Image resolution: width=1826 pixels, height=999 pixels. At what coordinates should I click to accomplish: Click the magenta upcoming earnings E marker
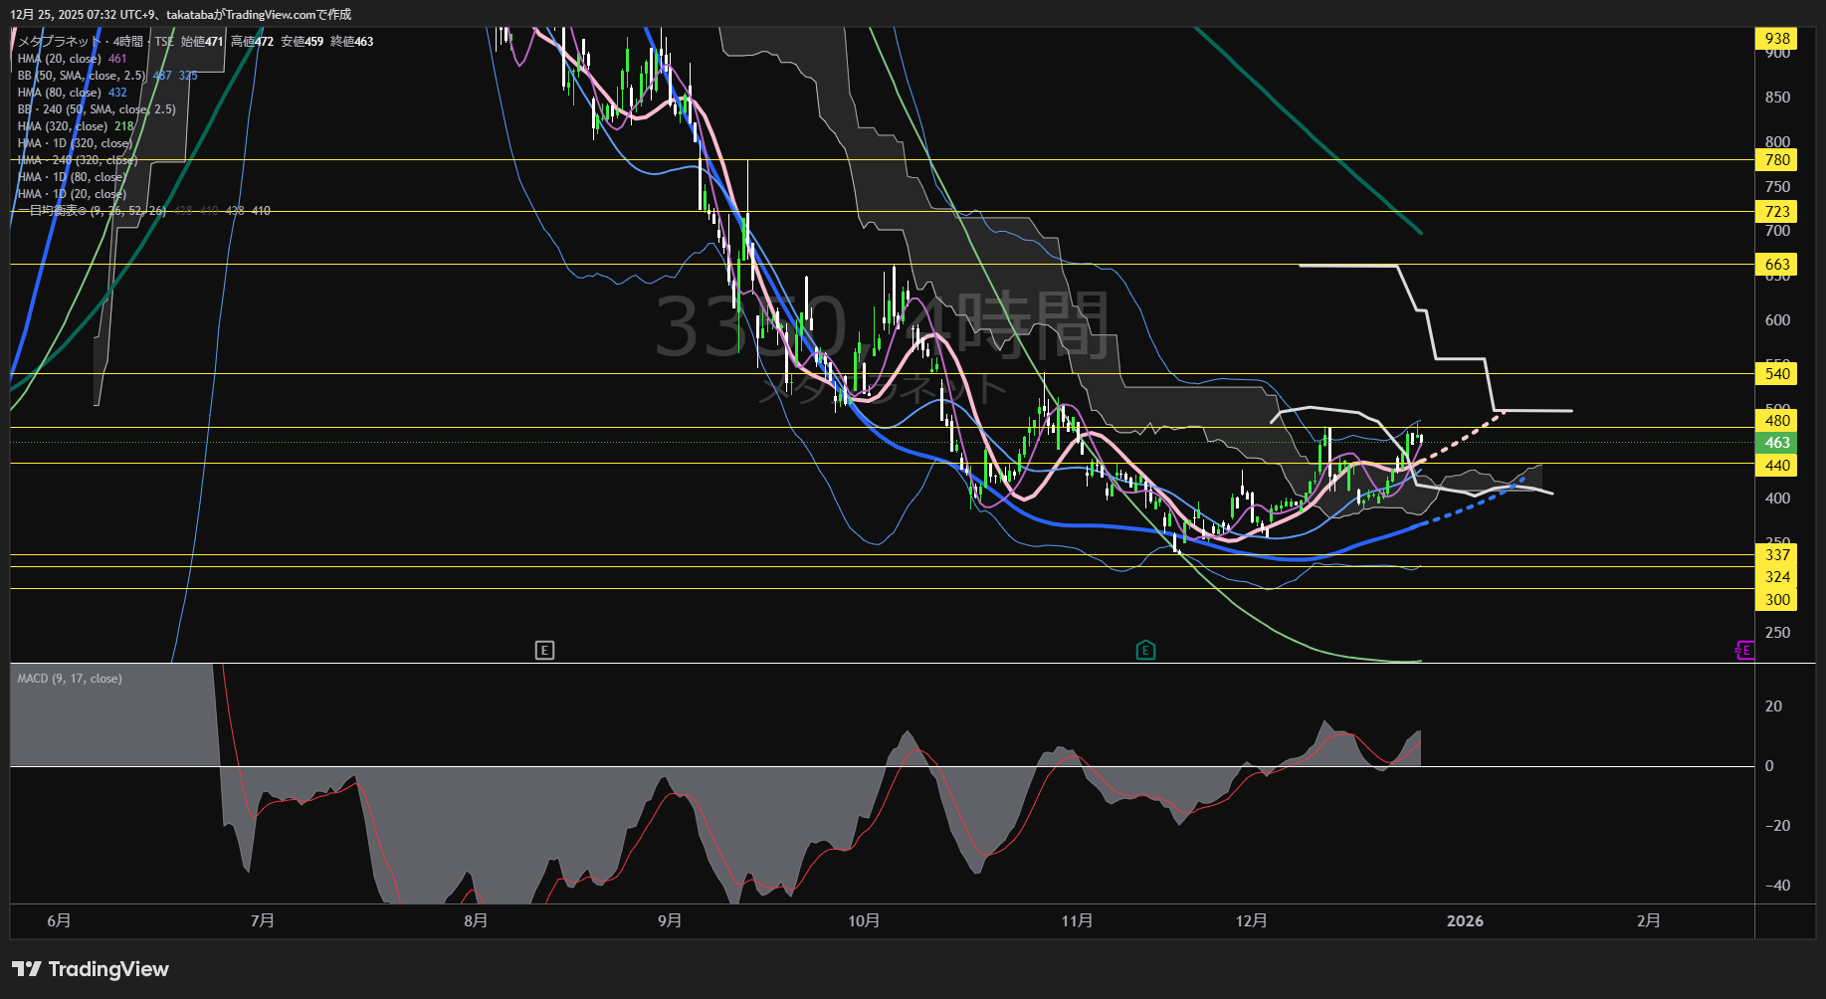pos(1744,651)
